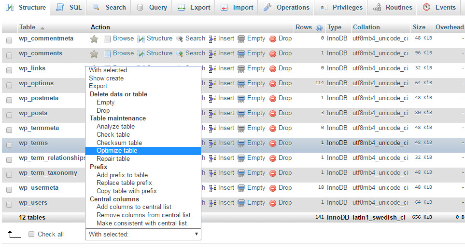Screen dimensions: 465x249
Task: Click Insert icon in wp_posts row
Action: (212, 113)
